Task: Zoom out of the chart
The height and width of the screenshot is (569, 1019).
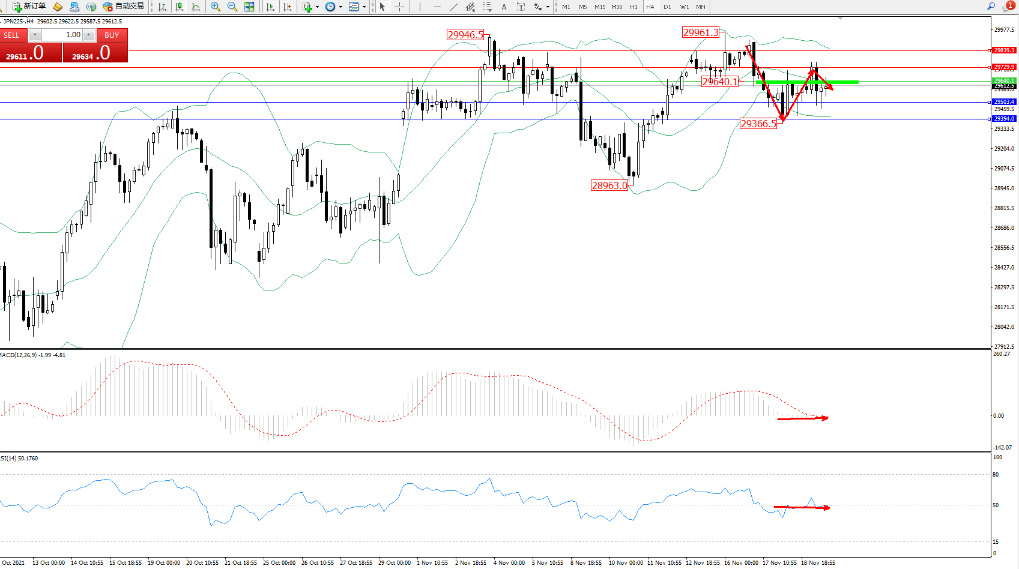Action: pos(232,7)
